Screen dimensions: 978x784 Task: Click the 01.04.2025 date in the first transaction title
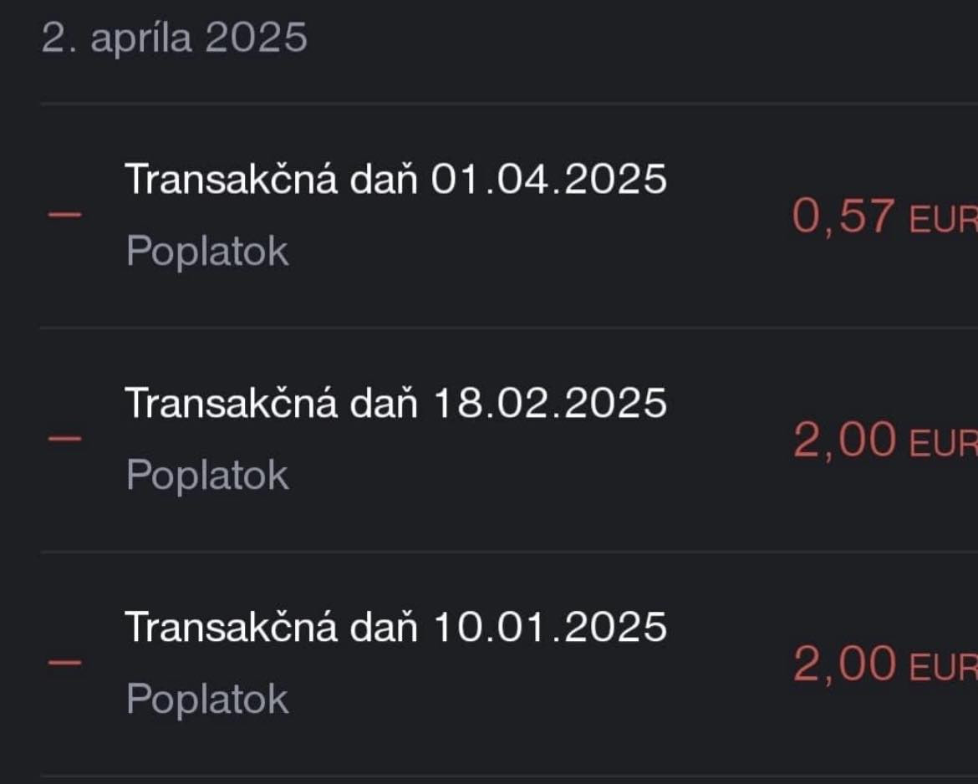pos(549,178)
